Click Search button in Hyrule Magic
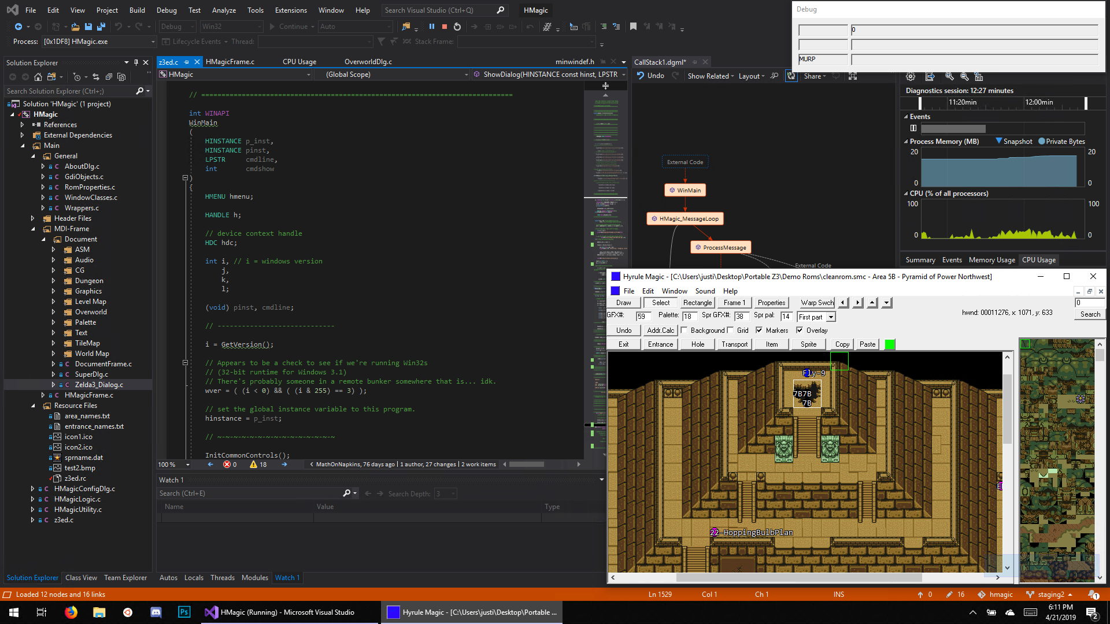1110x624 pixels. coord(1090,314)
